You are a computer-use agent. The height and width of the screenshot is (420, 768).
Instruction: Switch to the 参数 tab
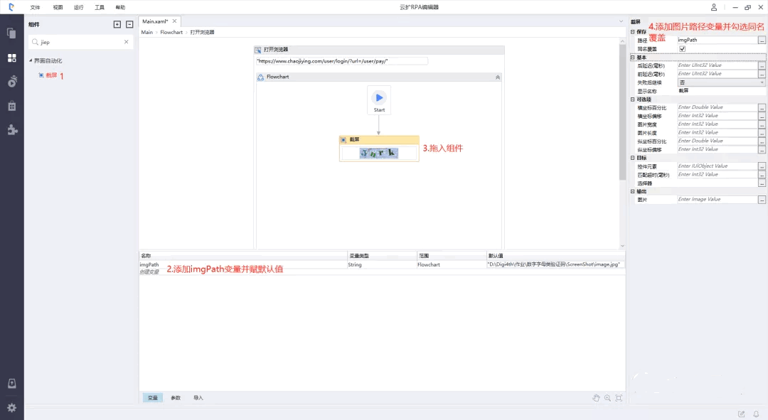[175, 398]
